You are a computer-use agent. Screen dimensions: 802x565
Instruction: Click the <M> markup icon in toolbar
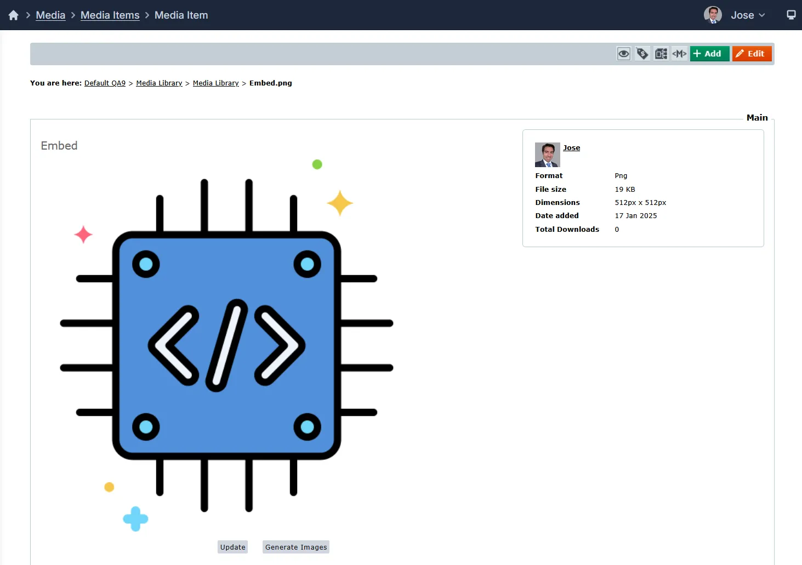679,54
